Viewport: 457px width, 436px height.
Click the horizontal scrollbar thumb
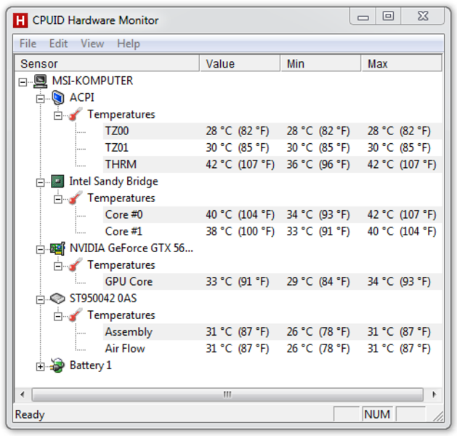pos(227,395)
